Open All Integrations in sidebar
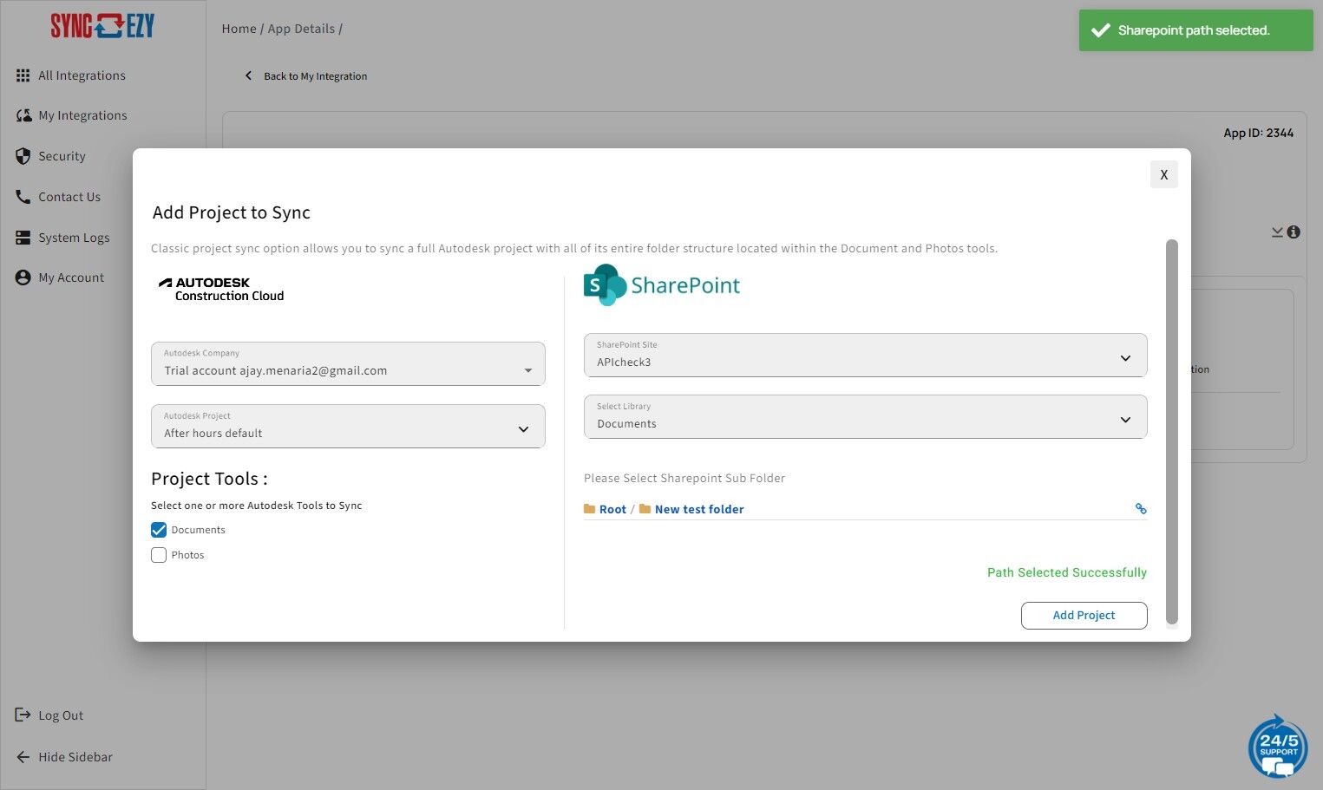The width and height of the screenshot is (1323, 790). (x=82, y=75)
